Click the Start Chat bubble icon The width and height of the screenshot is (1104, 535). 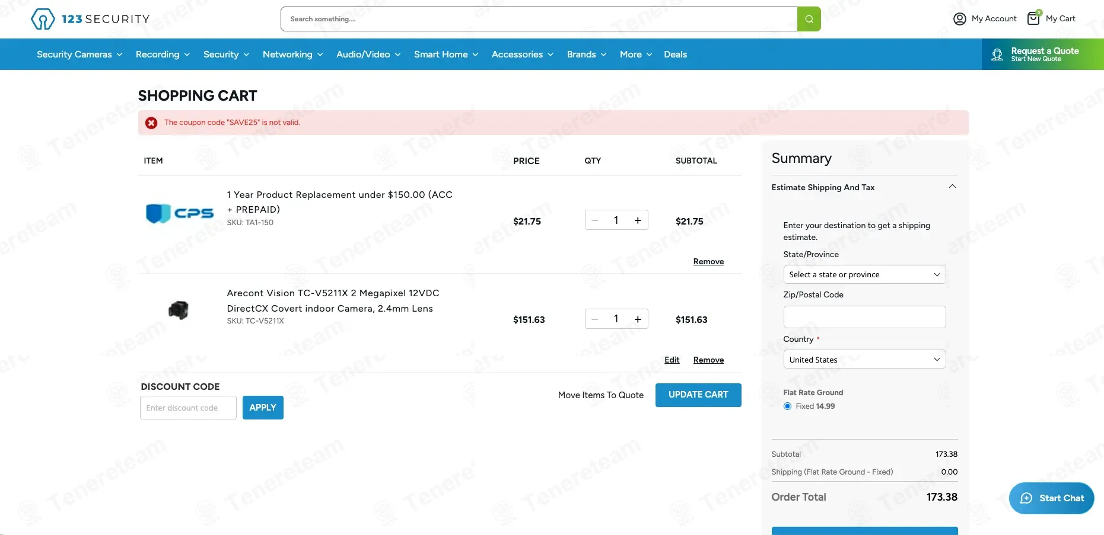[1026, 498]
